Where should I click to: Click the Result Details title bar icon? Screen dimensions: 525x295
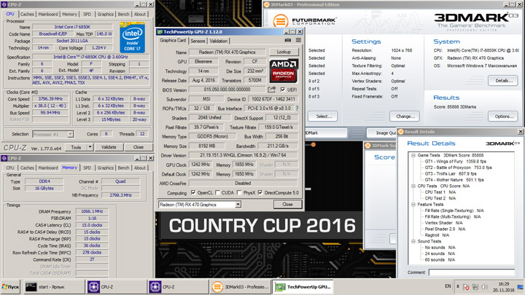[401, 131]
